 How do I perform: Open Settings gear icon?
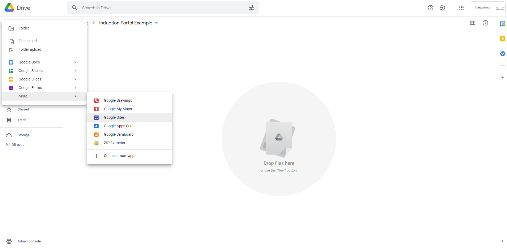pyautogui.click(x=442, y=8)
